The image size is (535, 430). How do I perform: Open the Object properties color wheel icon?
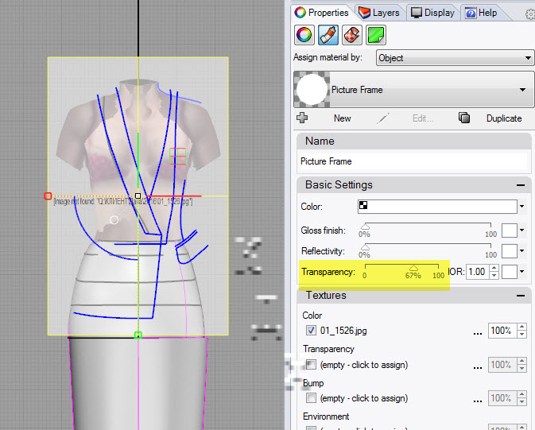(x=304, y=35)
